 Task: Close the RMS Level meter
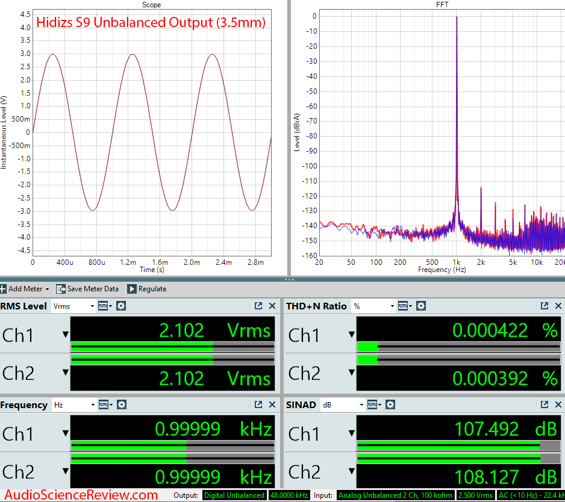tap(272, 306)
